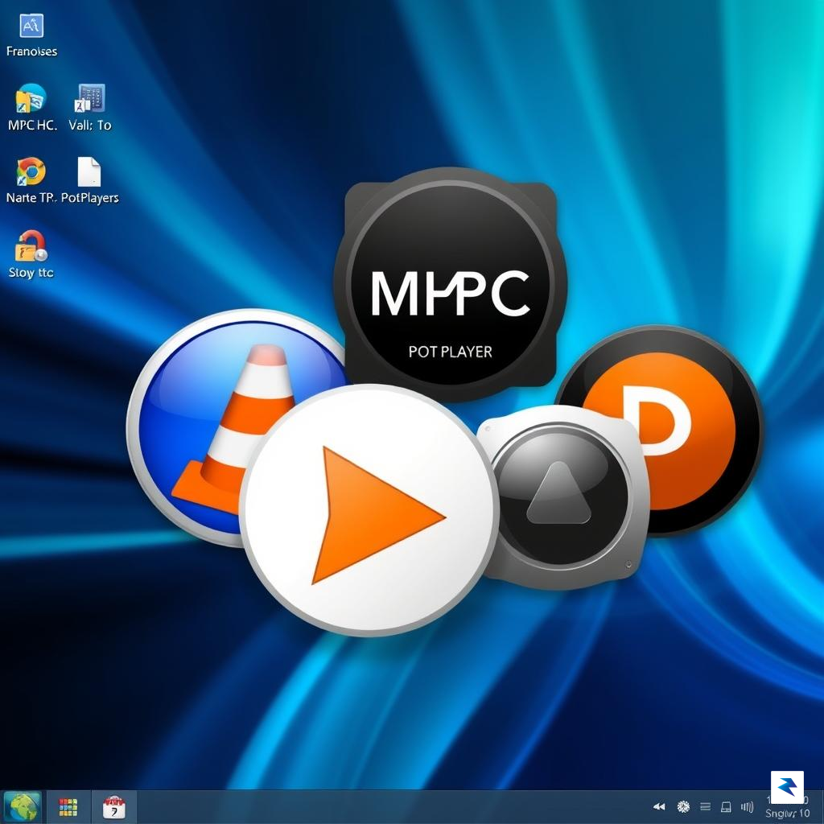Click the grey speaker-style triangle logo
Screen dimensions: 824x824
565,496
